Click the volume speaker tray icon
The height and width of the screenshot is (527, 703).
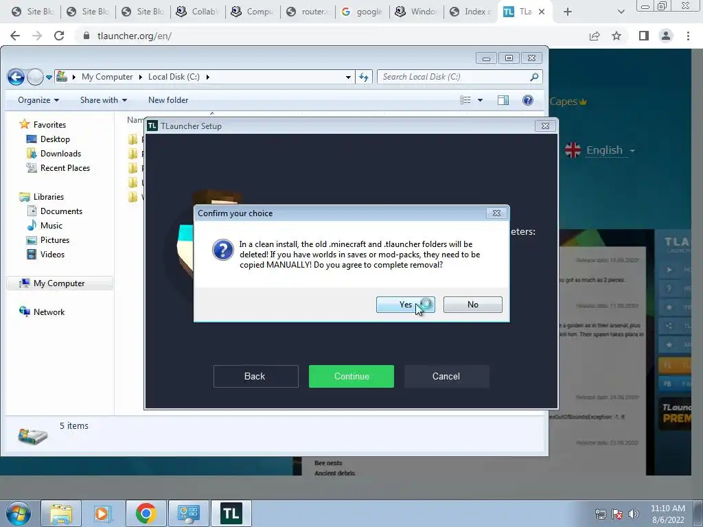633,514
